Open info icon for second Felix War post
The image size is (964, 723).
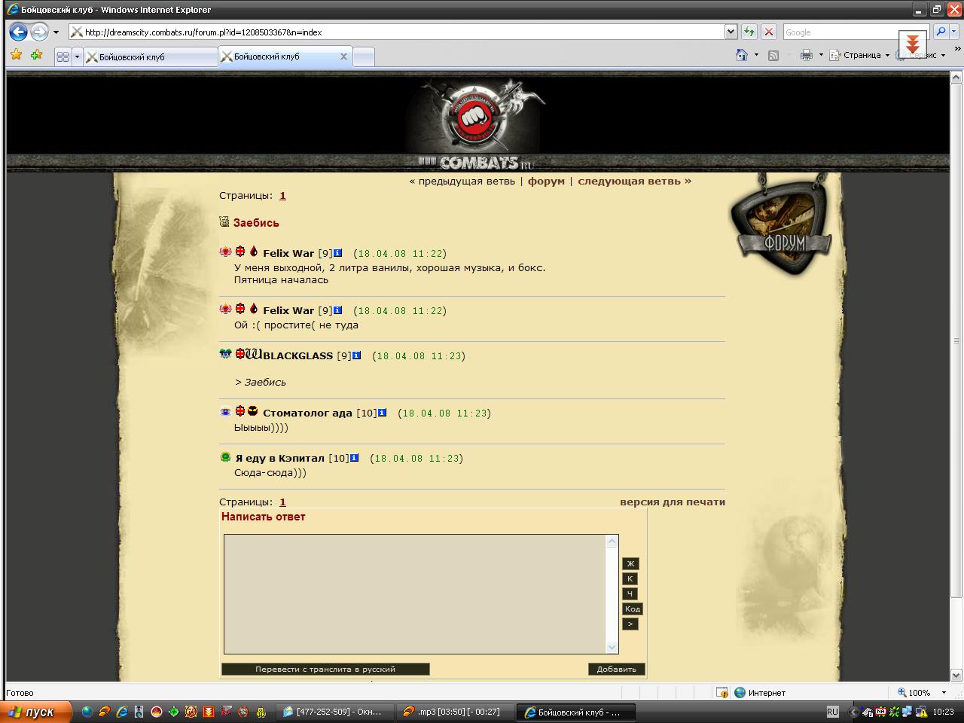pyautogui.click(x=337, y=310)
